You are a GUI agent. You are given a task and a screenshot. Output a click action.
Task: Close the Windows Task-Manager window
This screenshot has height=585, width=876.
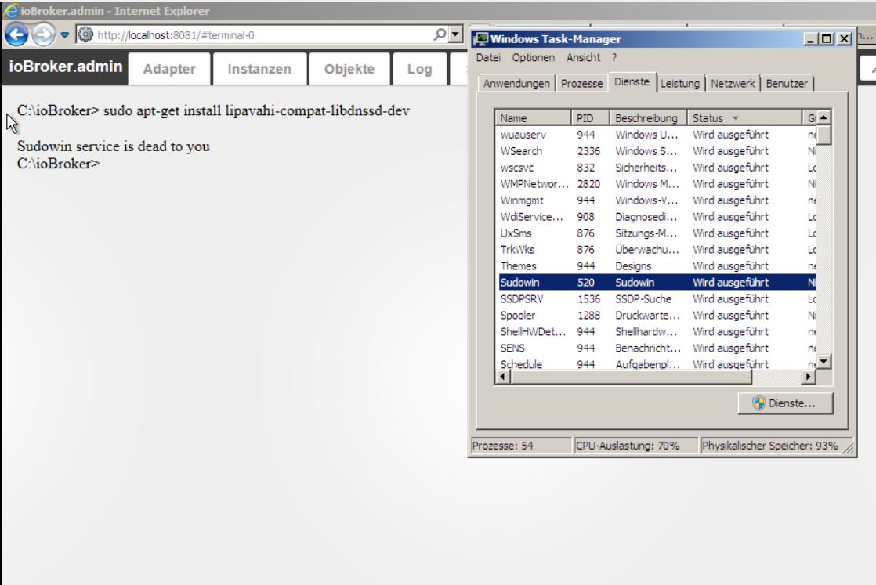coord(844,39)
